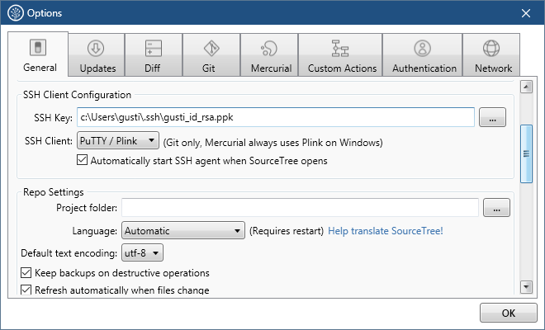Open the Language dropdown

click(x=182, y=231)
